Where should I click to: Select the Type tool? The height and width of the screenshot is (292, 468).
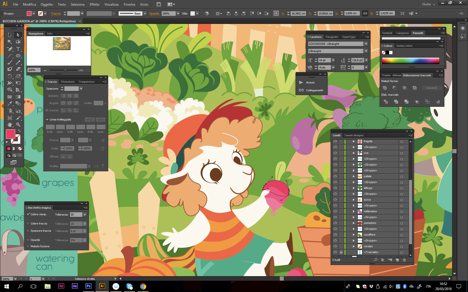click(x=18, y=49)
